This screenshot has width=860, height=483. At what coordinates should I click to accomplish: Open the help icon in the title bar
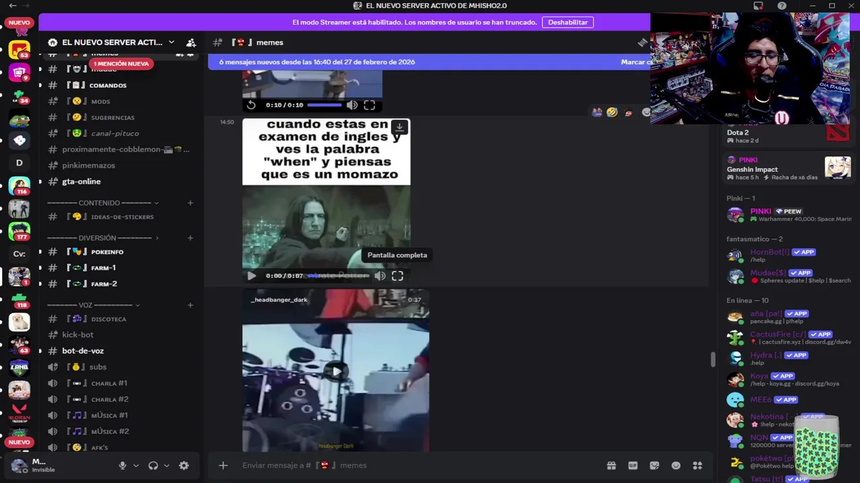click(782, 5)
